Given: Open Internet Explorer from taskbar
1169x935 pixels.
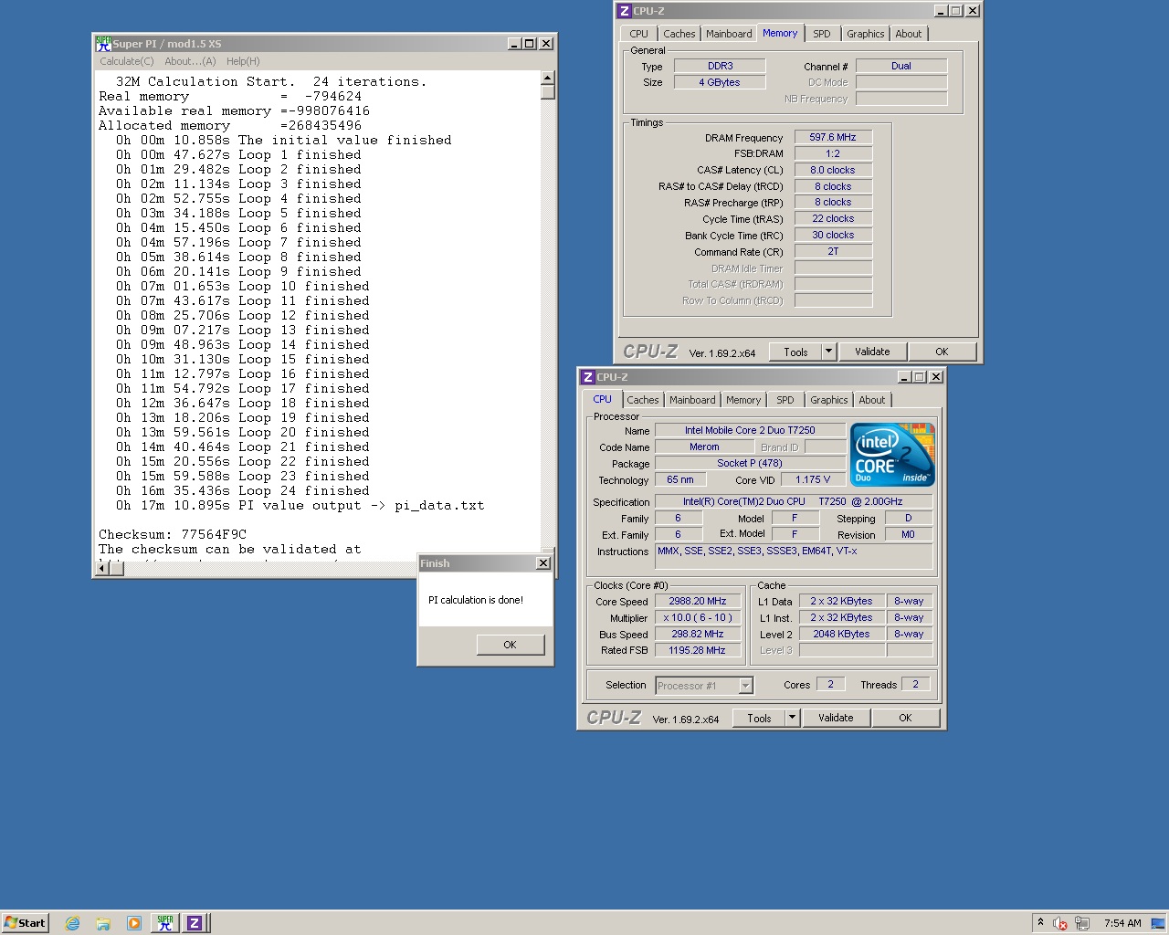Looking at the screenshot, I should tap(72, 923).
